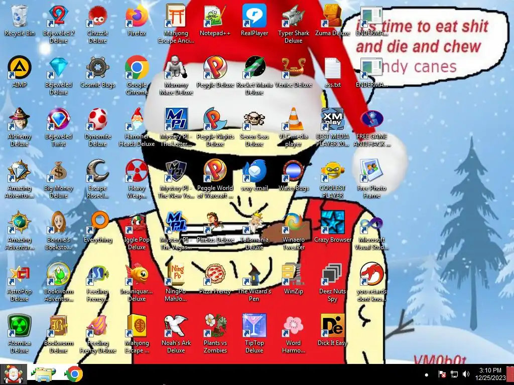The width and height of the screenshot is (514, 385).
Task: Click the Atomica Deluxe icon
Action: [x=20, y=326]
